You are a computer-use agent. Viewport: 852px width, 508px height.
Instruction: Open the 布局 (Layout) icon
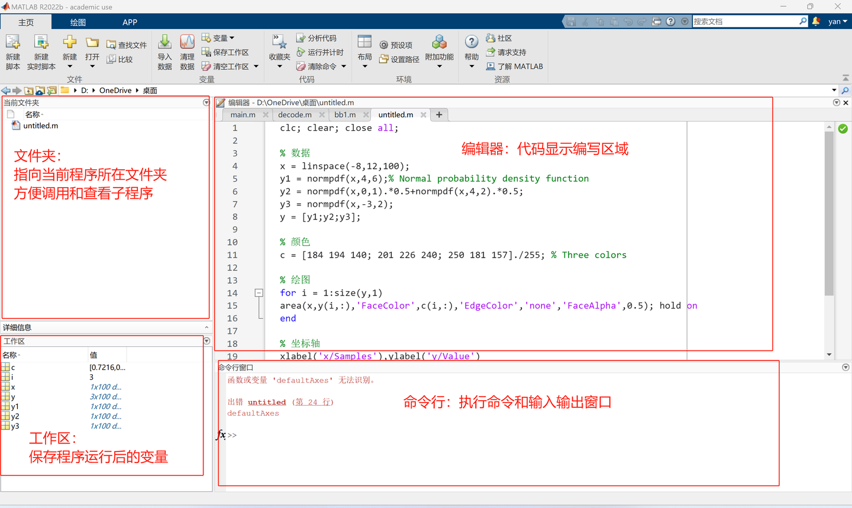[x=364, y=42]
